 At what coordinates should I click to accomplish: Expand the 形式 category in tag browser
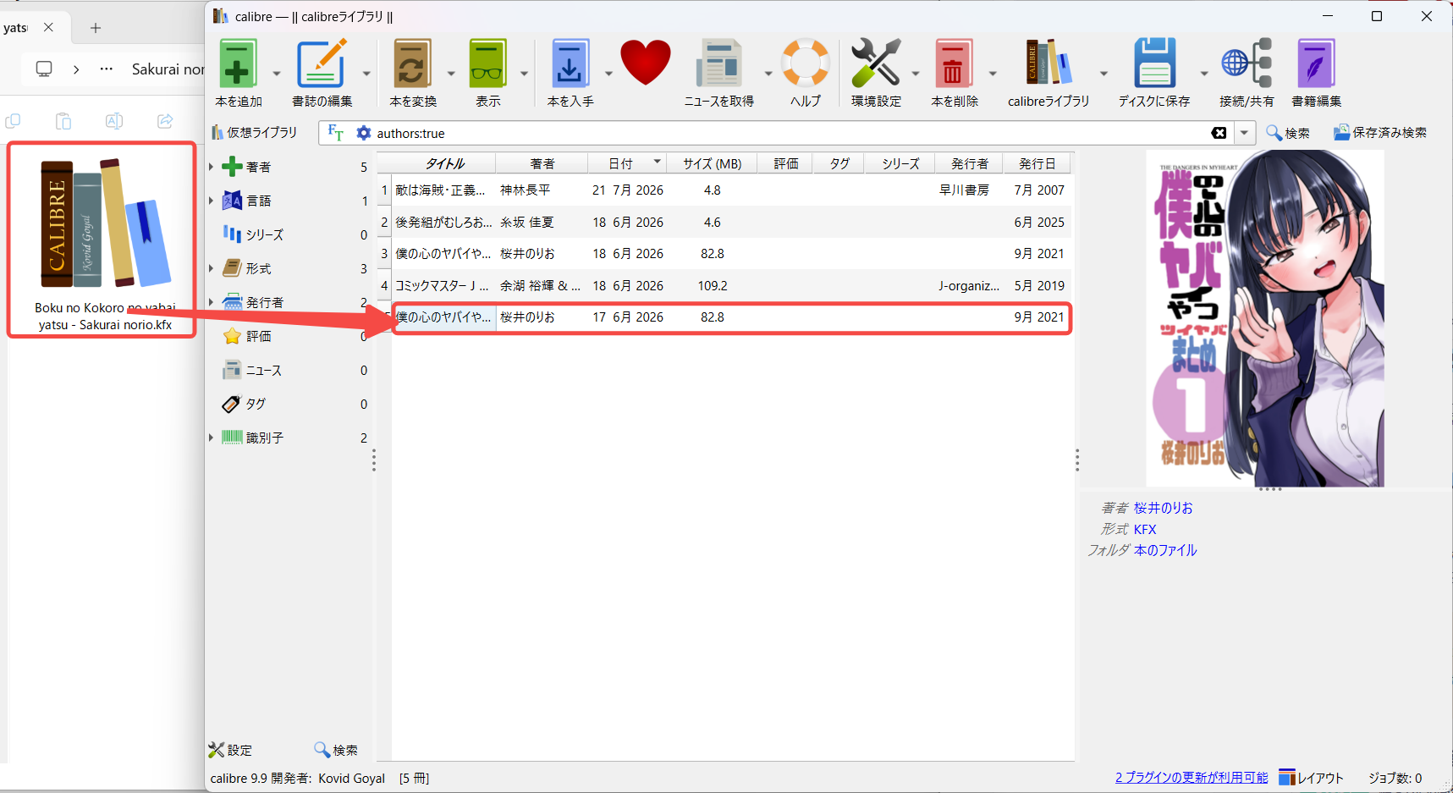coord(212,268)
